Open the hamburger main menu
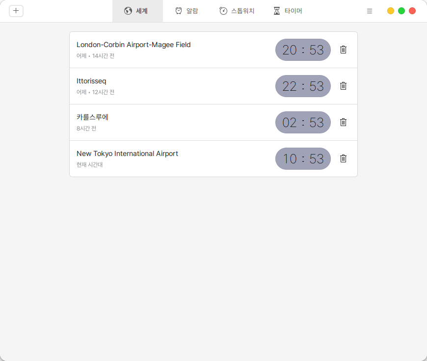 click(x=370, y=11)
